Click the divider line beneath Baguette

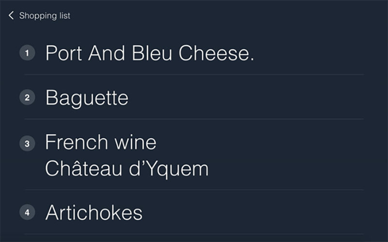(x=194, y=119)
